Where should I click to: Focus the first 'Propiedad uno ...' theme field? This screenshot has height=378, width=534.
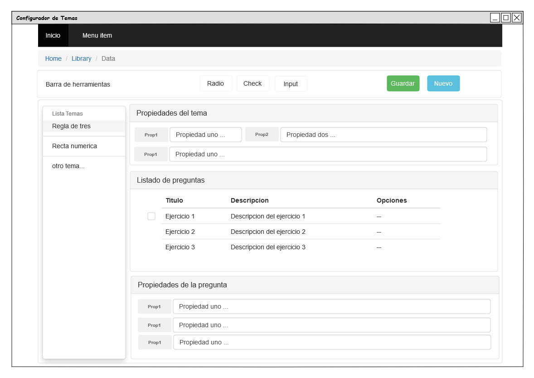[206, 135]
